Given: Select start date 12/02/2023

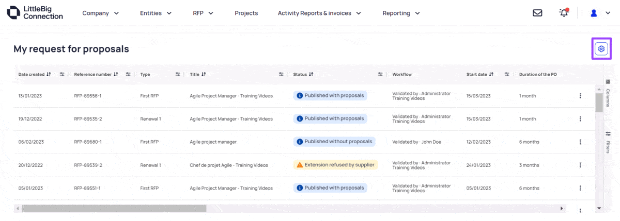Looking at the screenshot, I should tap(479, 142).
